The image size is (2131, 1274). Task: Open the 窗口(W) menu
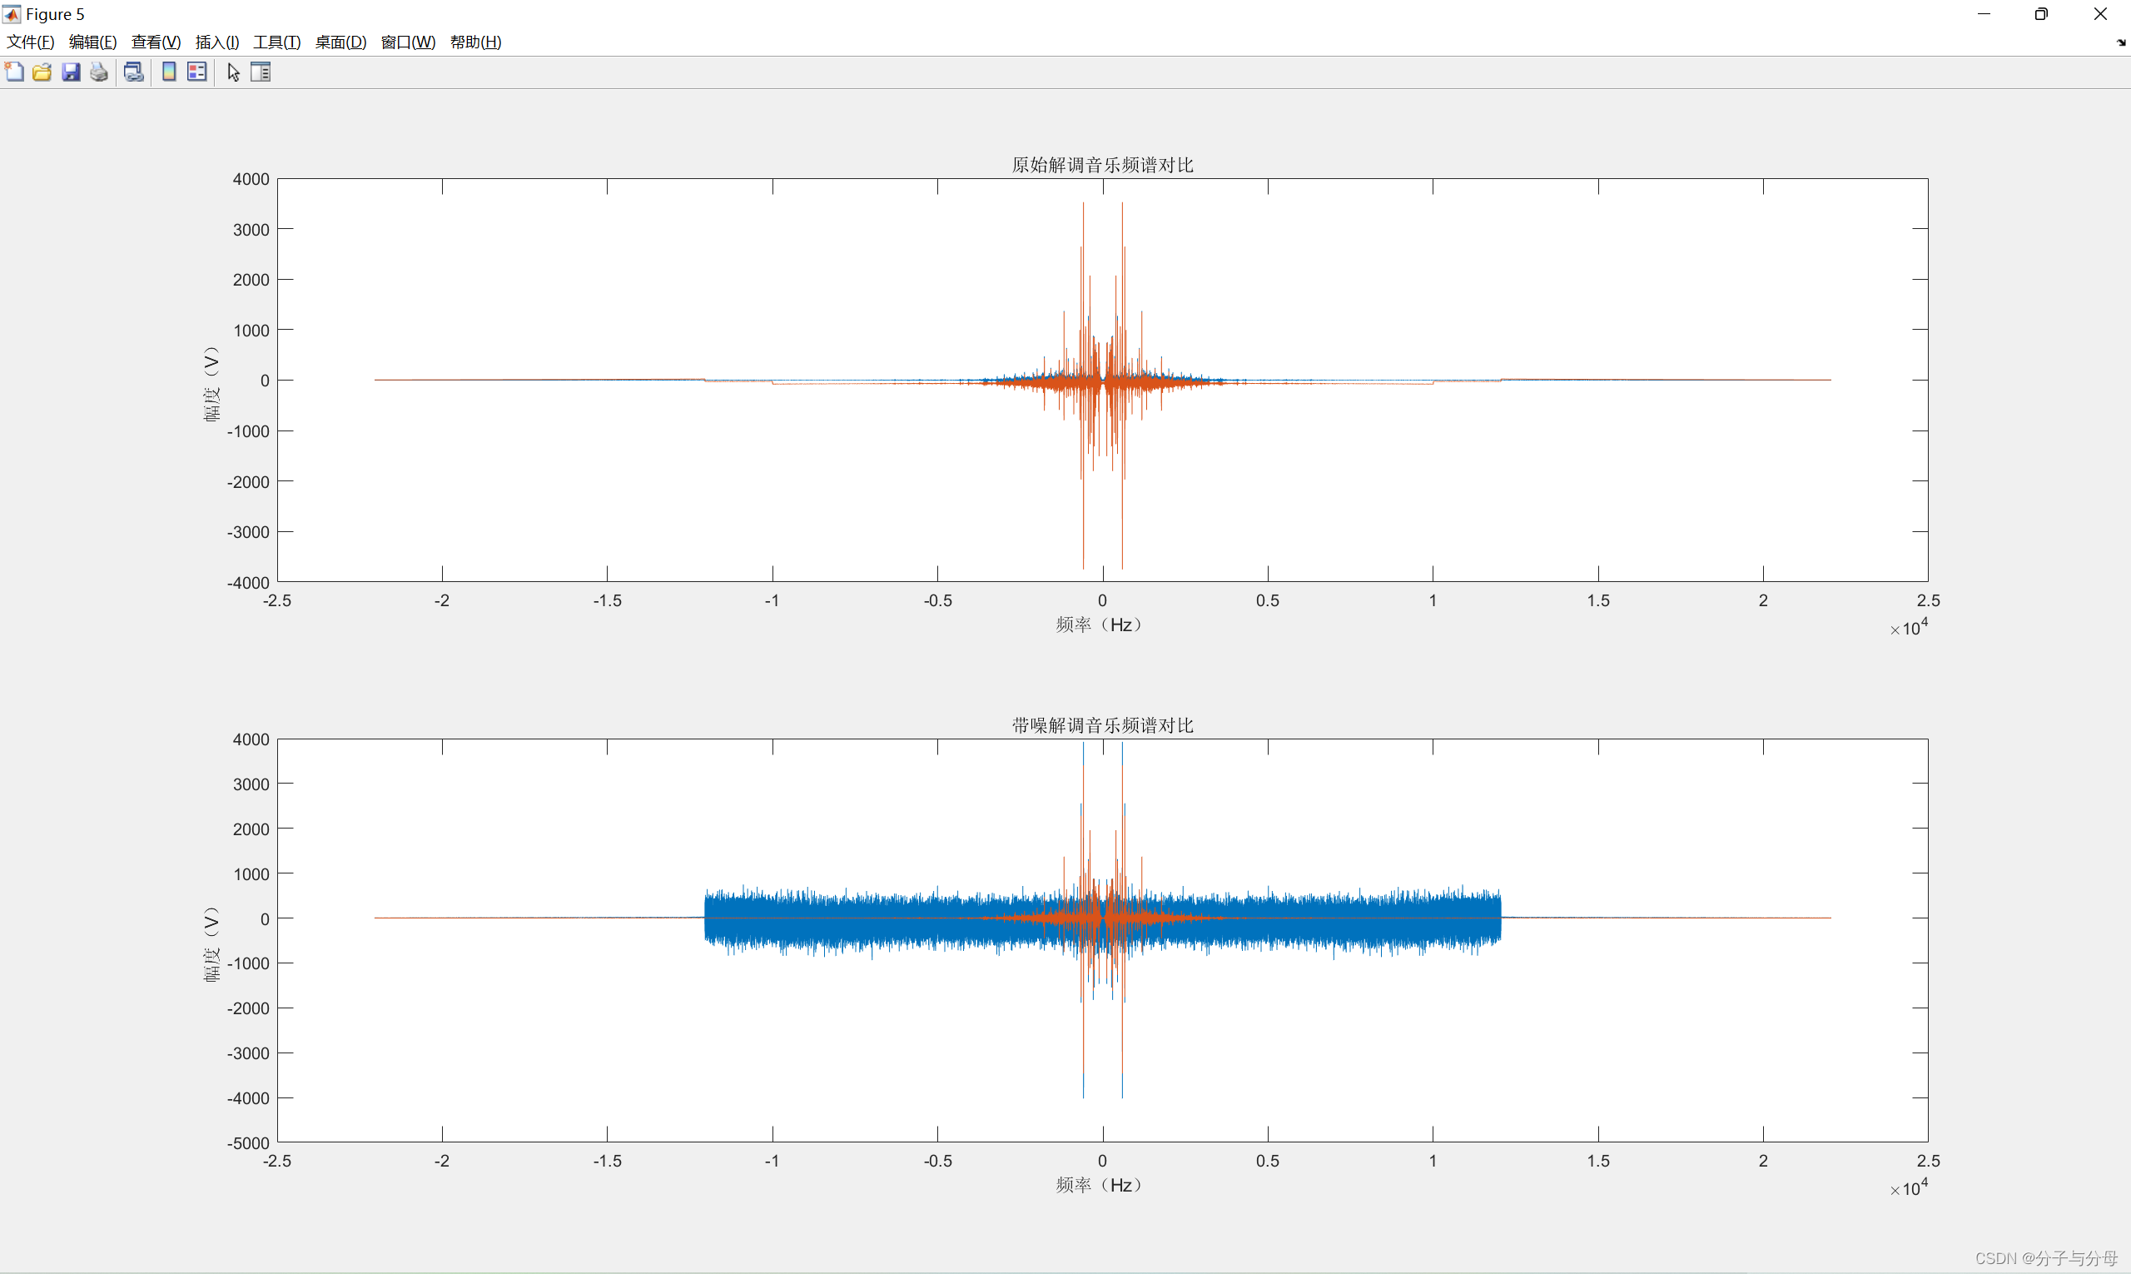coord(409,42)
